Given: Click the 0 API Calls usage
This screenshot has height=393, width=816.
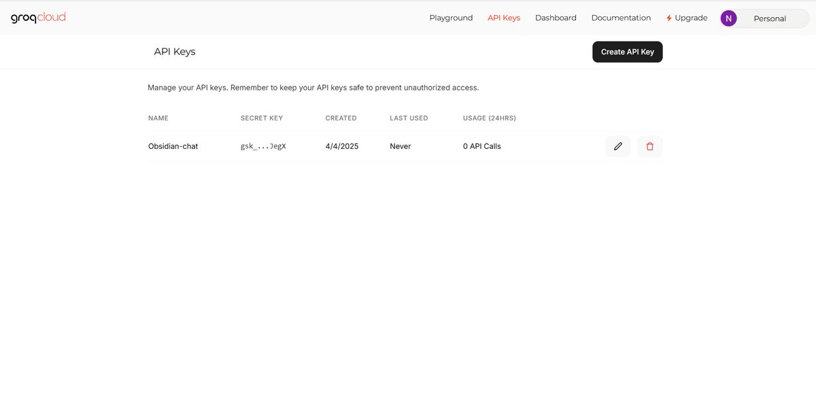Looking at the screenshot, I should click(x=482, y=146).
